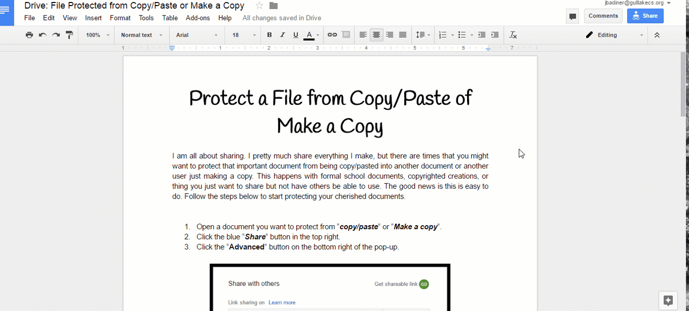
Task: Expand the bulleted list options arrow
Action: (472, 35)
